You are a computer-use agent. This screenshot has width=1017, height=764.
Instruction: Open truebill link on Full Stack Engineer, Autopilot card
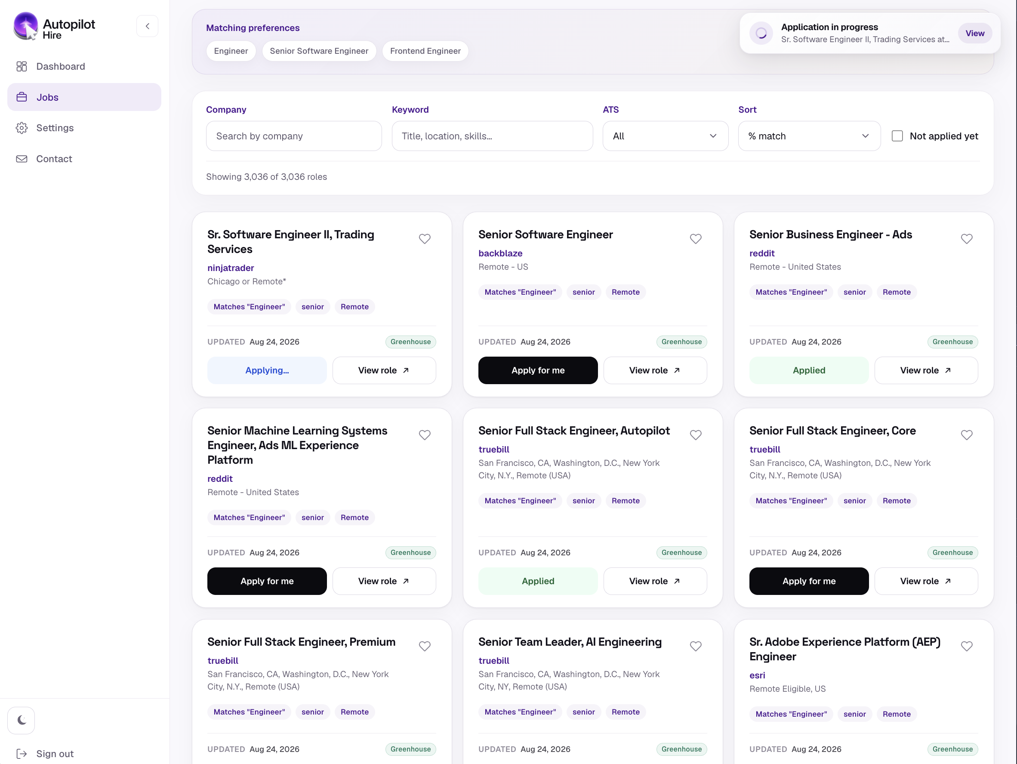[493, 449]
